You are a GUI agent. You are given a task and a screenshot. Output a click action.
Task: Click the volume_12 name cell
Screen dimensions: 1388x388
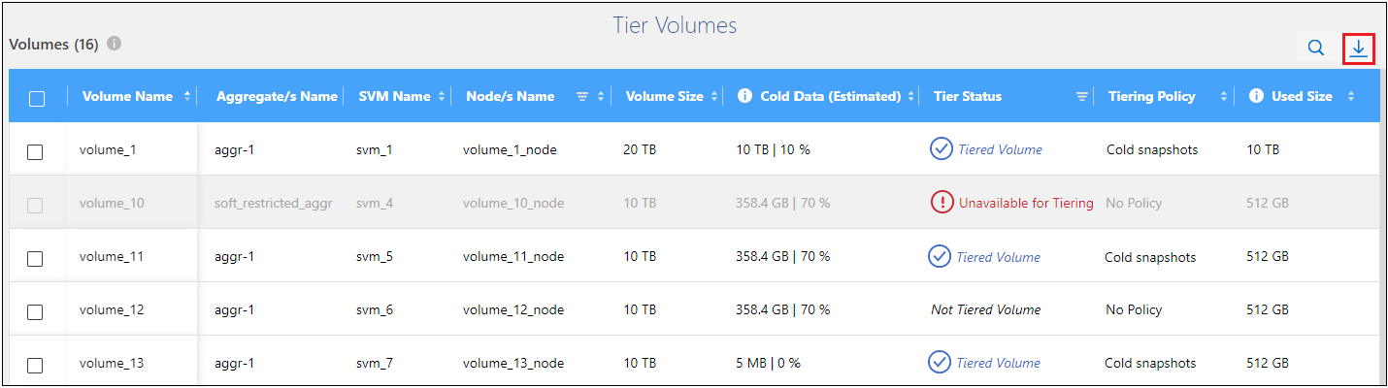click(x=112, y=309)
